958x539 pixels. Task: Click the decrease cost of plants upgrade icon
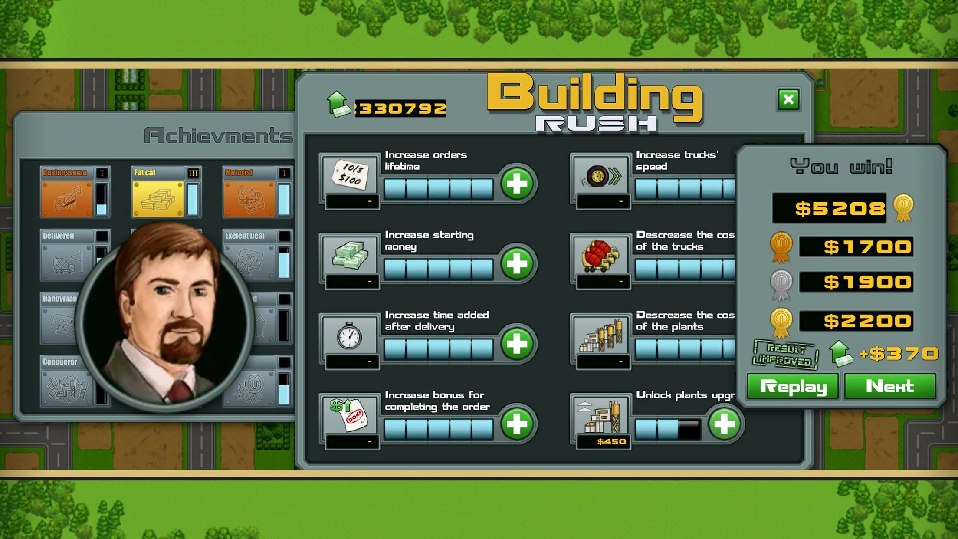(600, 336)
